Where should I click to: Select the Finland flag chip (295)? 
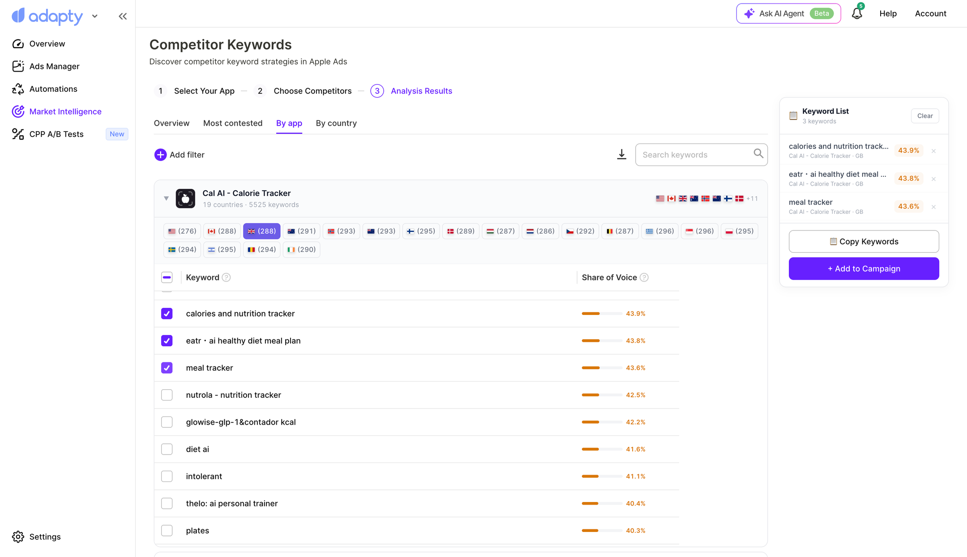(x=421, y=231)
